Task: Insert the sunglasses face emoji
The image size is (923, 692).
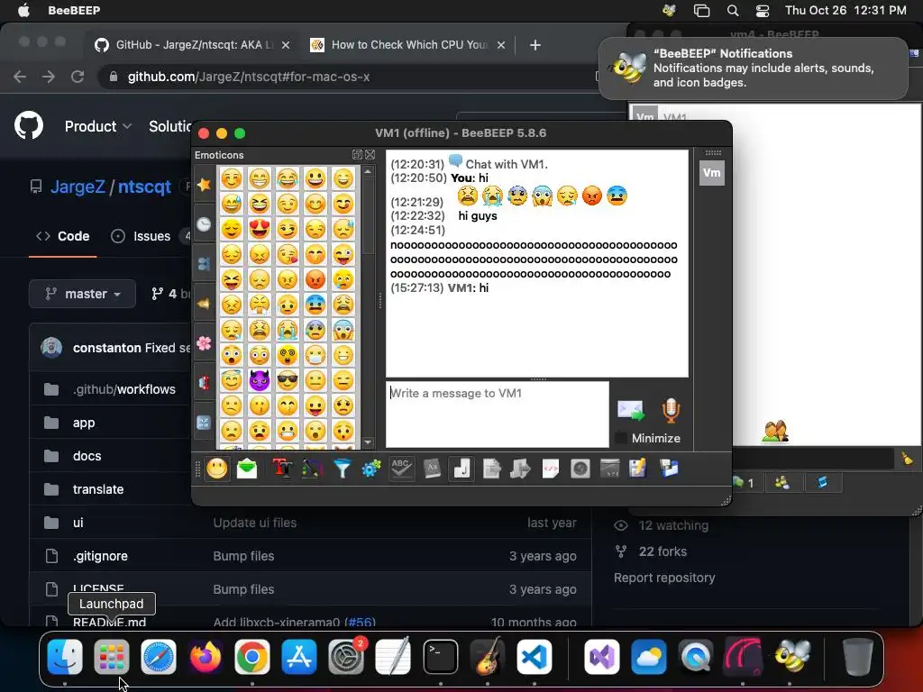Action: 288,381
